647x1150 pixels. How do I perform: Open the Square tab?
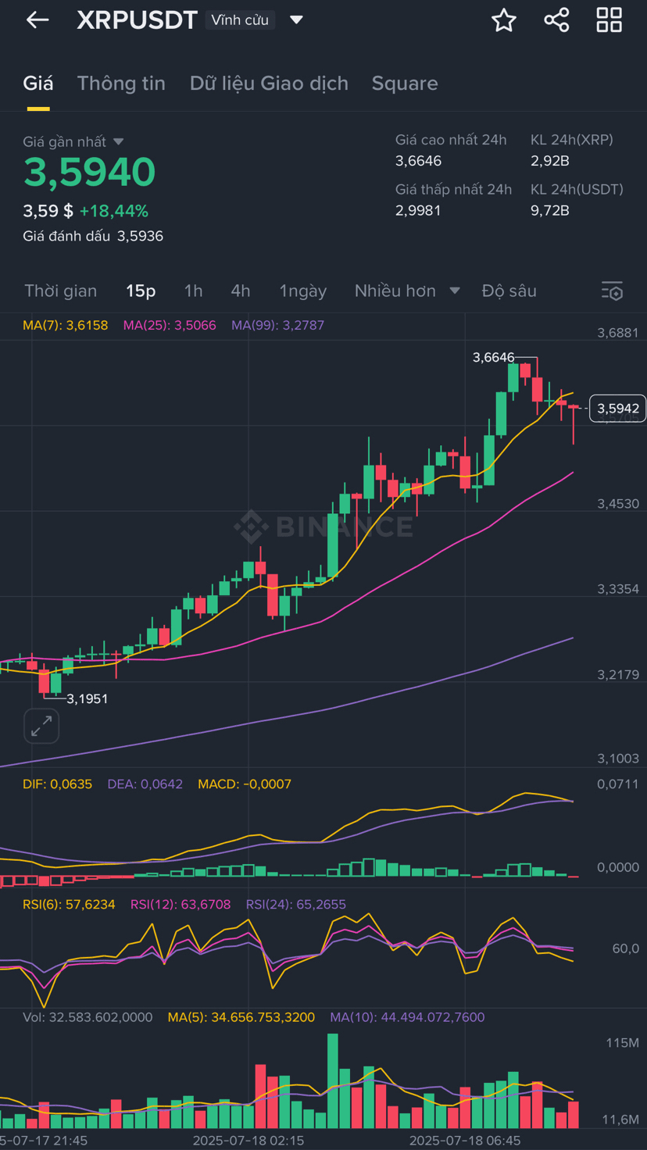click(405, 84)
